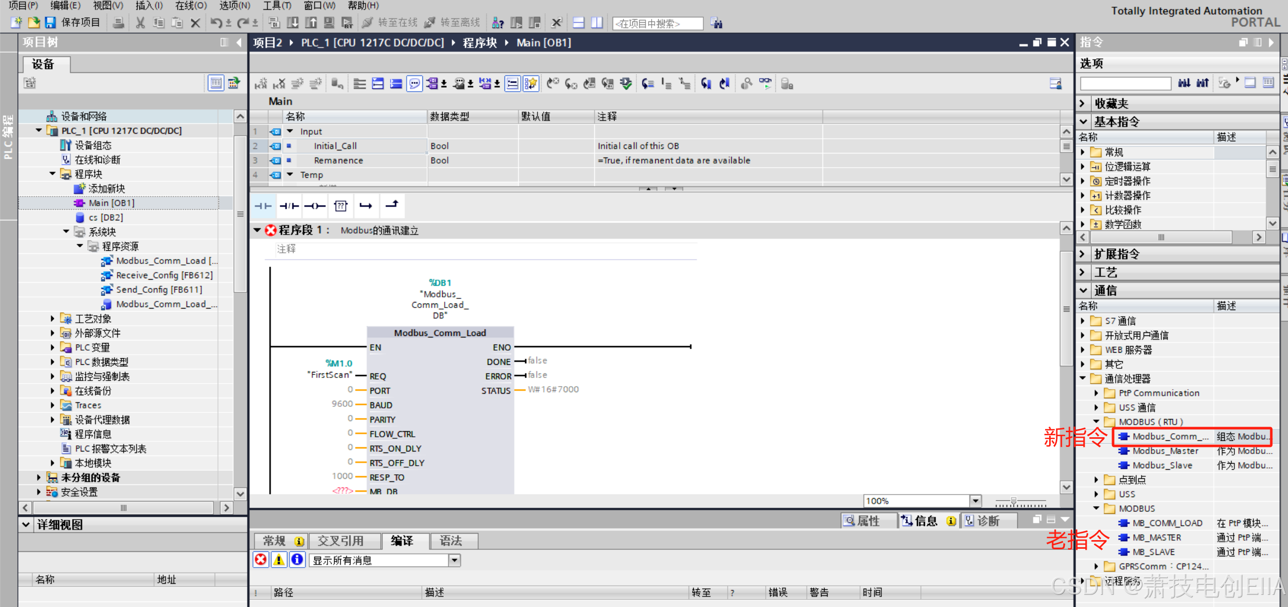1288x607 pixels.
Task: Click the editor zoom slider
Action: 1013,501
